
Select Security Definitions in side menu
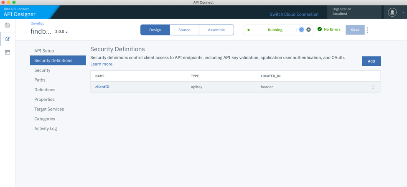[x=58, y=60]
